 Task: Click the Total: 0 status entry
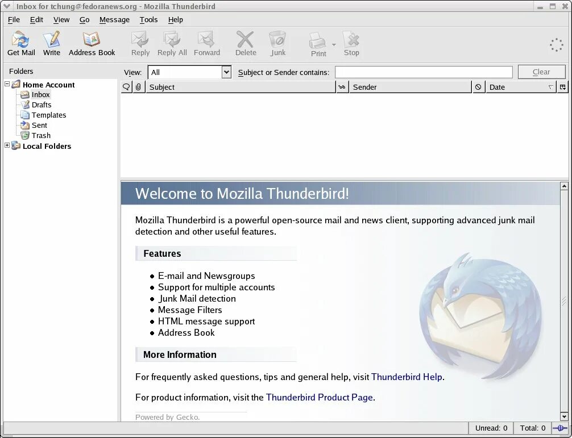(533, 428)
